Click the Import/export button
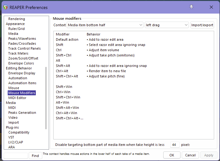This screenshot has width=220, height=161. (202, 25)
